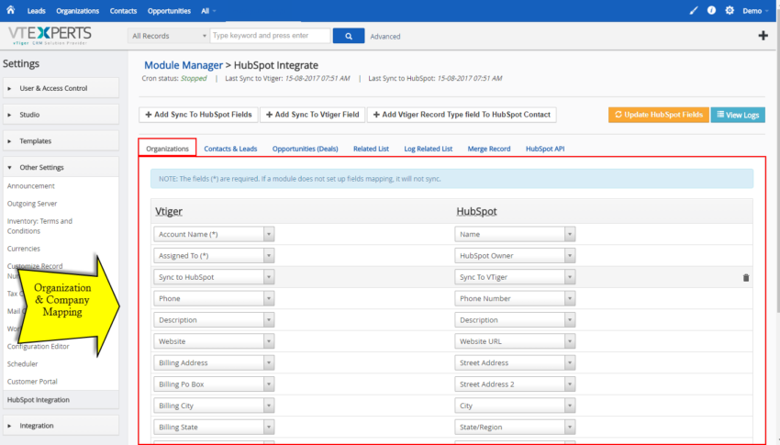Open the Advanced search link

click(x=385, y=37)
